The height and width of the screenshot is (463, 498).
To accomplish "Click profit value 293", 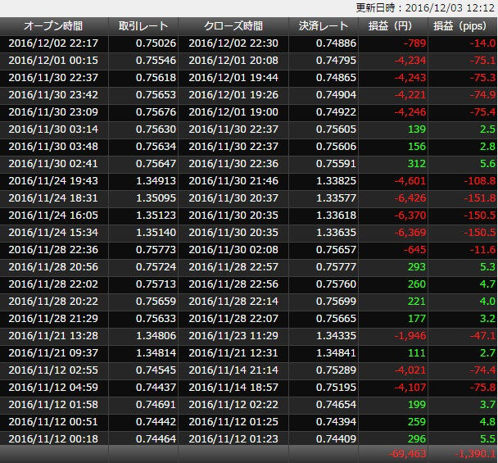I will (x=417, y=266).
